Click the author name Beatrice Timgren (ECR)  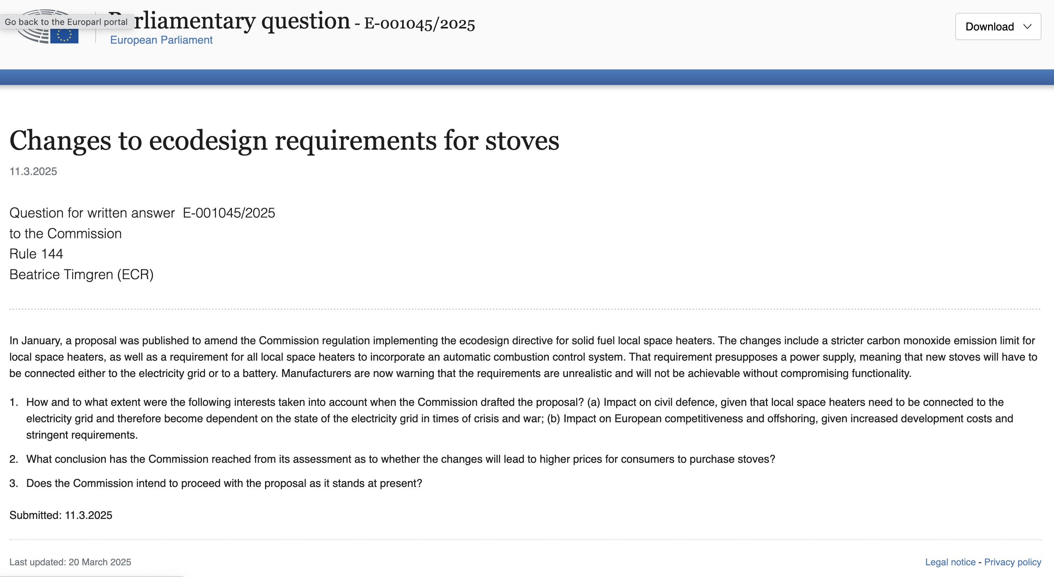pyautogui.click(x=82, y=274)
